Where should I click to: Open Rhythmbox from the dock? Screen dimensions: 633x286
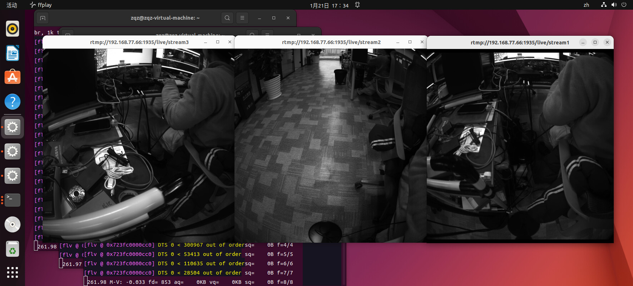point(13,29)
